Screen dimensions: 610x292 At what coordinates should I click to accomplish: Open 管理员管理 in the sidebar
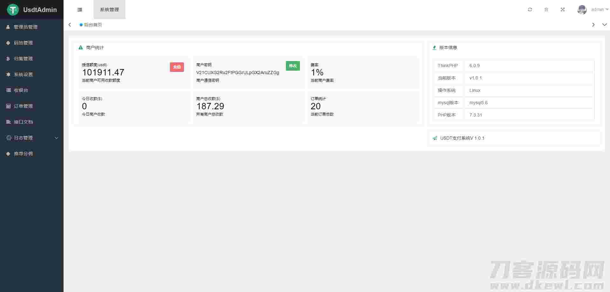[x=32, y=27]
